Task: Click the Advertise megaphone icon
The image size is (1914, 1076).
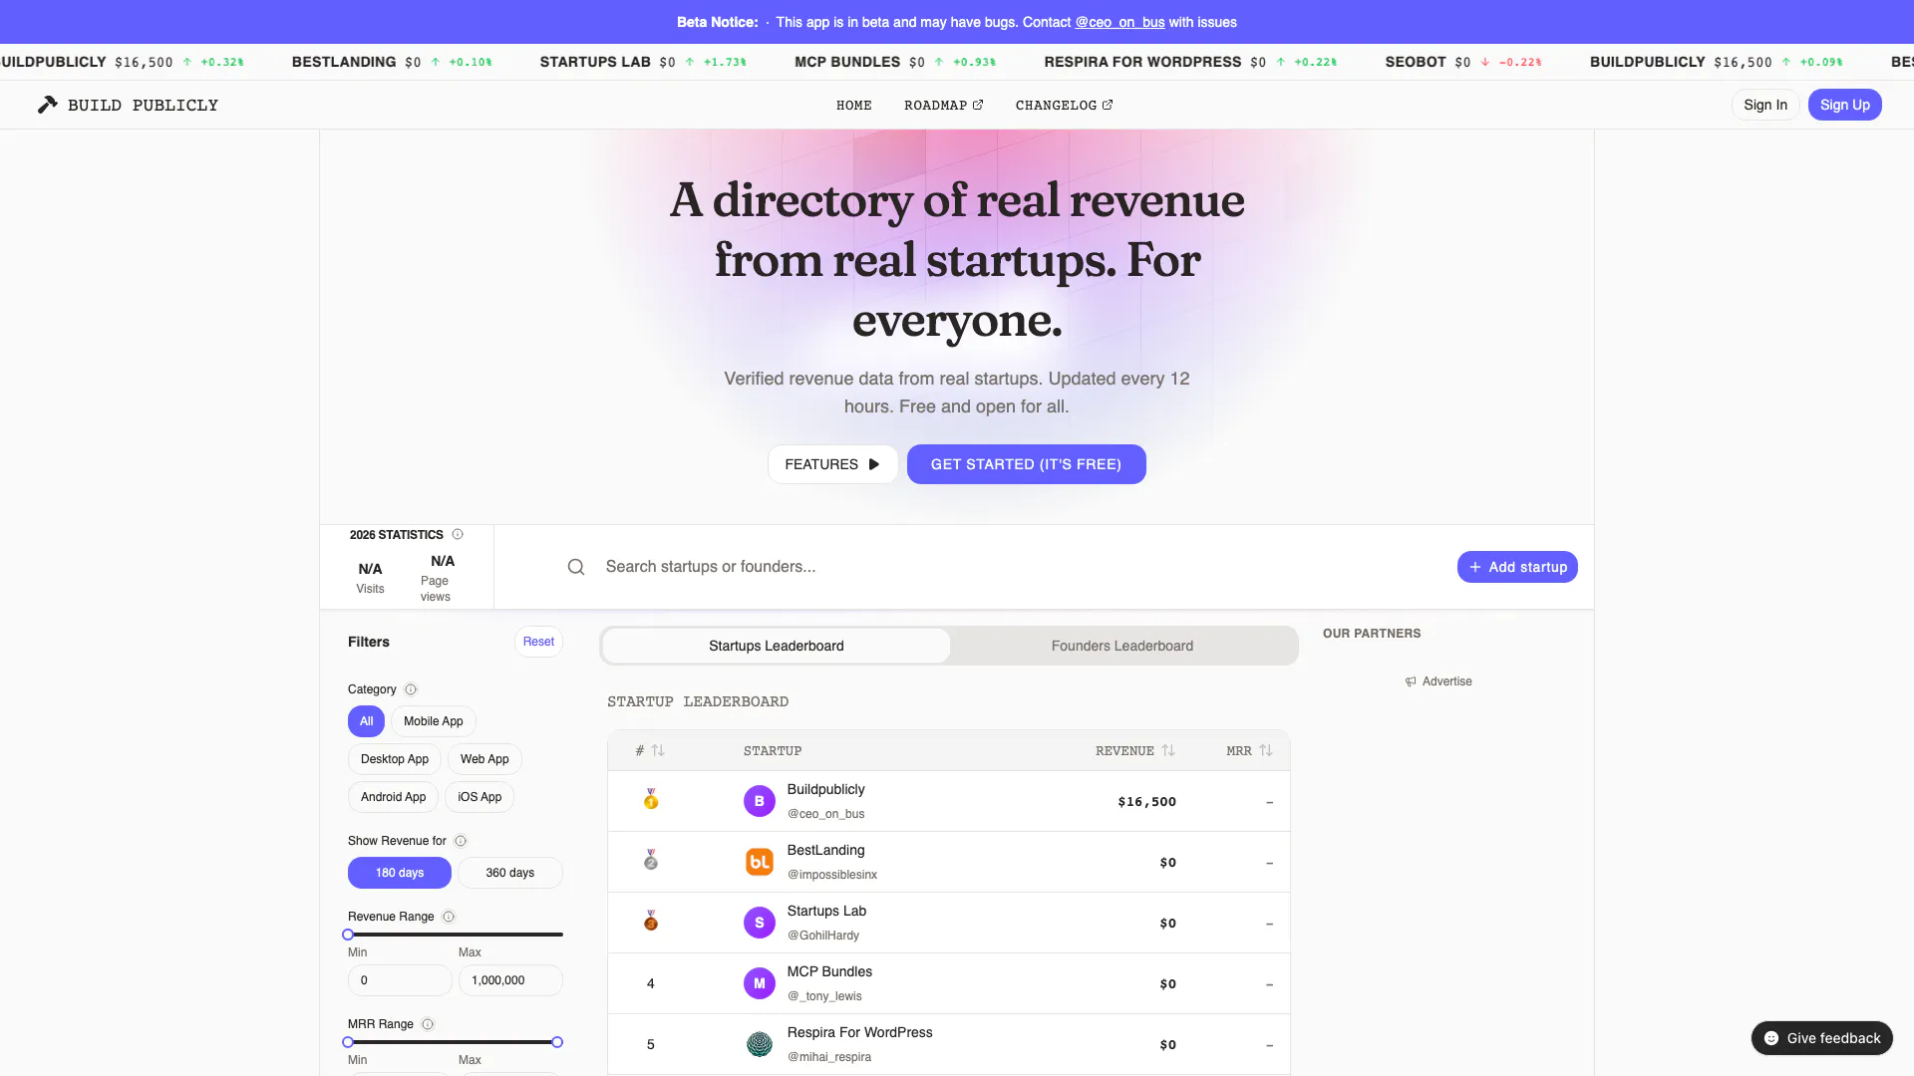Action: point(1410,681)
